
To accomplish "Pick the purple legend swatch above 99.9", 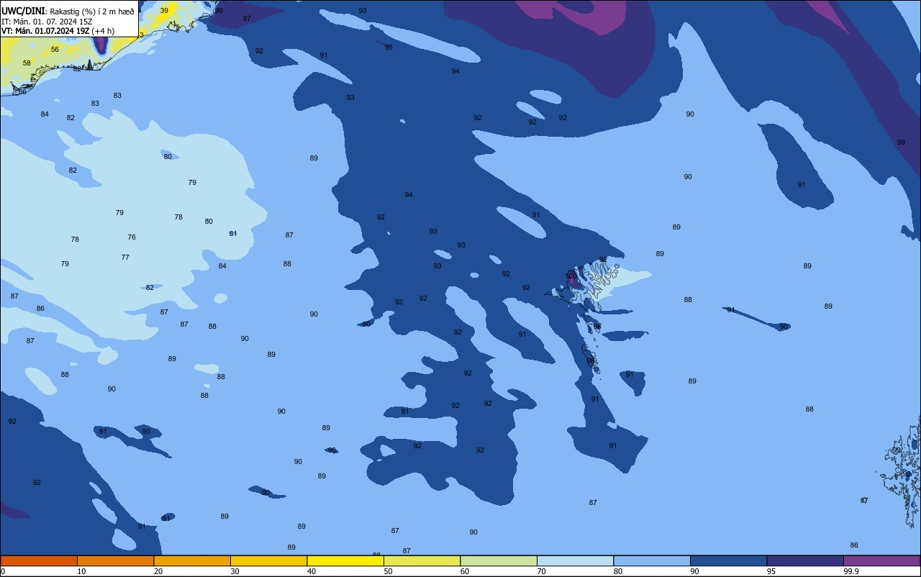I will tap(881, 560).
